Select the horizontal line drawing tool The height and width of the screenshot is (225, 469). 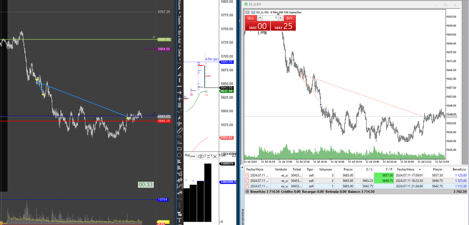click(x=179, y=86)
